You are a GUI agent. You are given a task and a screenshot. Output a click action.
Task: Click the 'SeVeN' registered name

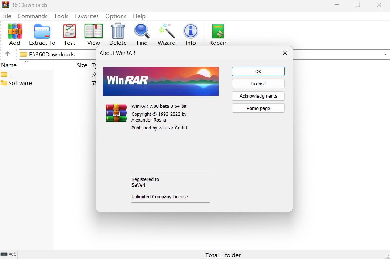(138, 185)
